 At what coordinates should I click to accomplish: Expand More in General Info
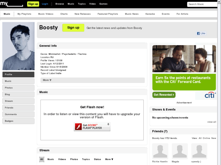pyautogui.click(x=47, y=80)
